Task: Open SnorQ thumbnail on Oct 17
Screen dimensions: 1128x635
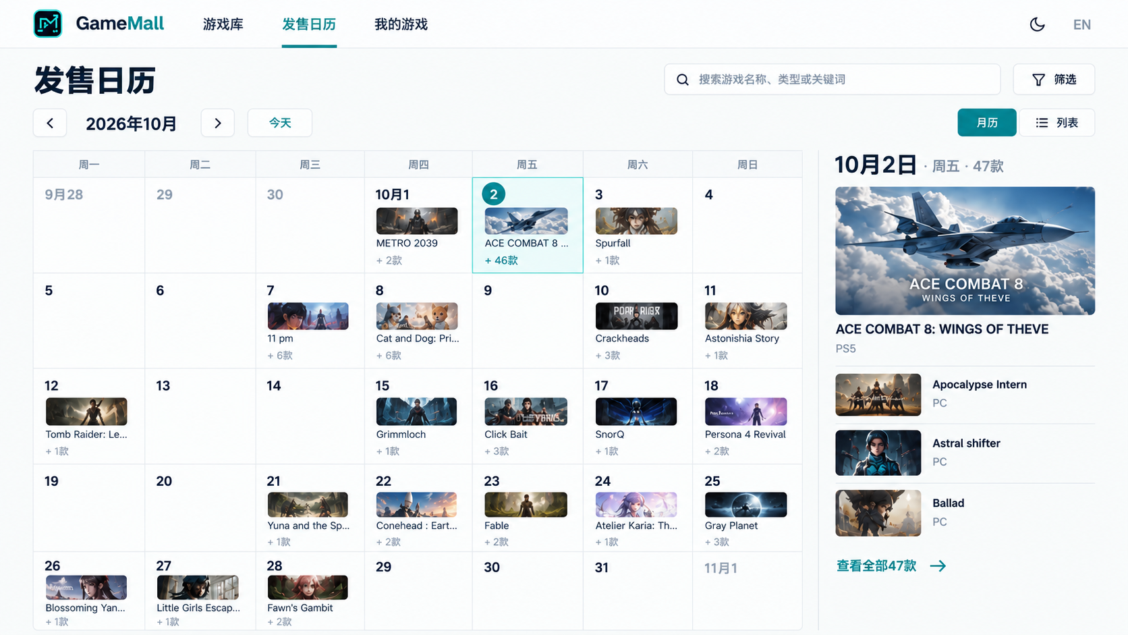Action: [x=636, y=412]
